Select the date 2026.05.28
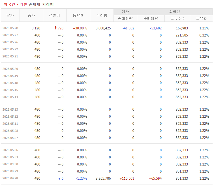This screenshot has width=214, height=187. click(10, 28)
